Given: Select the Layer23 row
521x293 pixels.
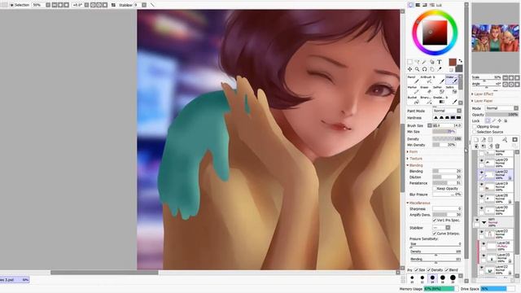Looking at the screenshot, I should point(495,234).
